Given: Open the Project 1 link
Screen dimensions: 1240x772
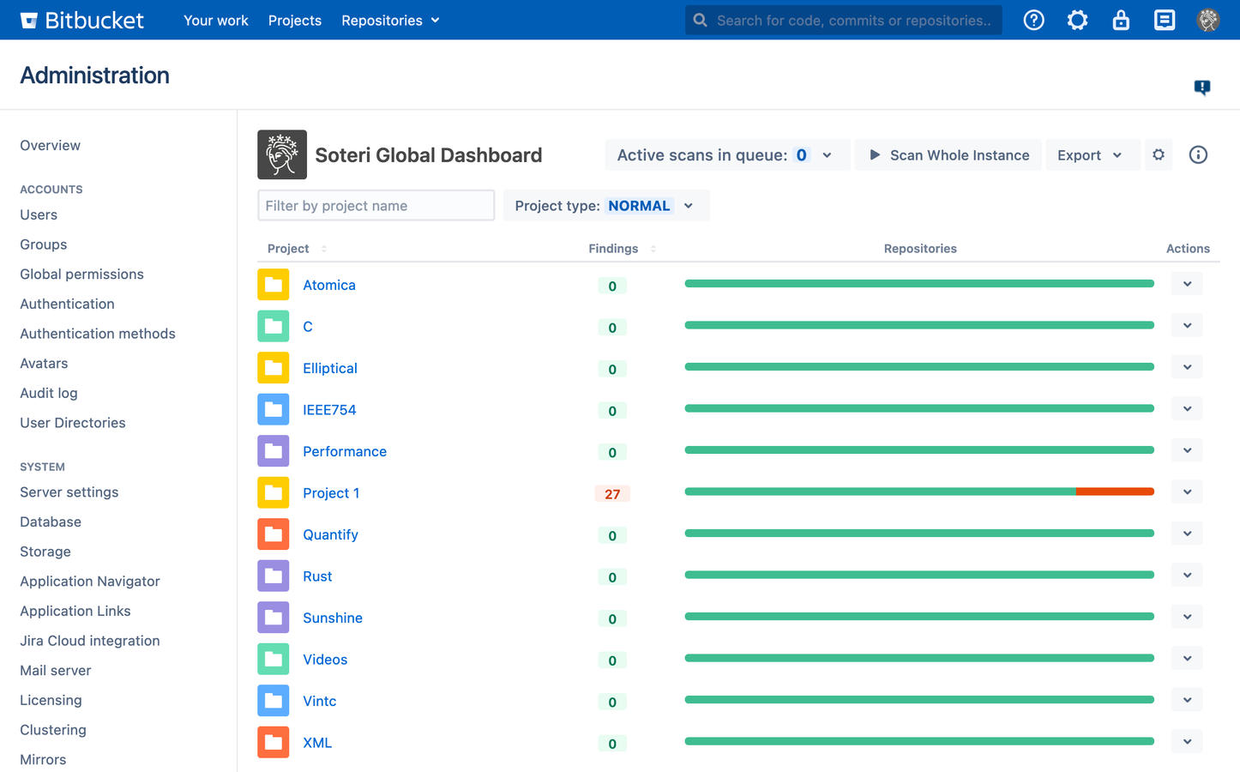Looking at the screenshot, I should pyautogui.click(x=331, y=492).
